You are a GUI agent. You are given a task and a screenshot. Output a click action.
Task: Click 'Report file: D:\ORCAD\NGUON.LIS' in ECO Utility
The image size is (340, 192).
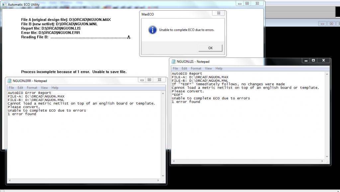(51, 28)
